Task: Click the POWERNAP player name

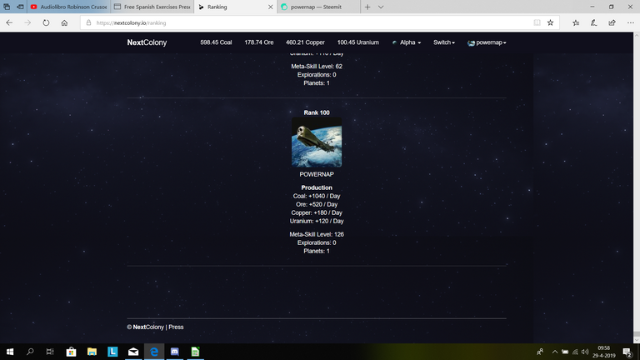Action: pos(317,174)
